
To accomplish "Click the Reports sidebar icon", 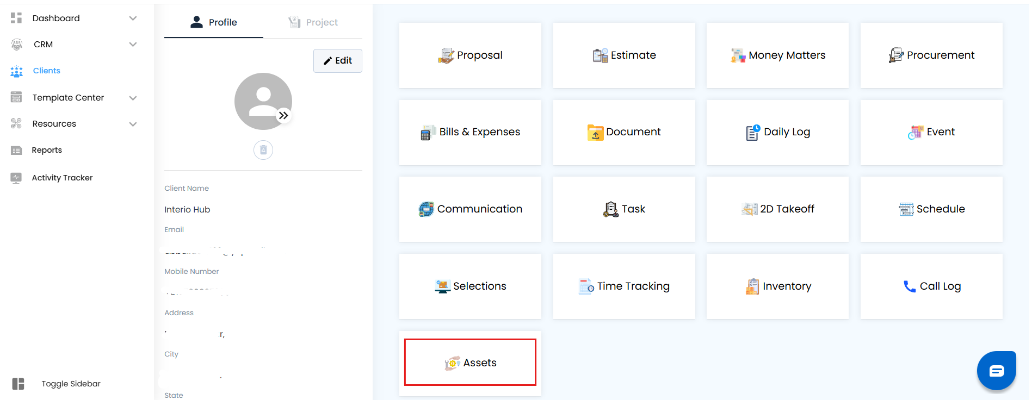I will click(16, 151).
